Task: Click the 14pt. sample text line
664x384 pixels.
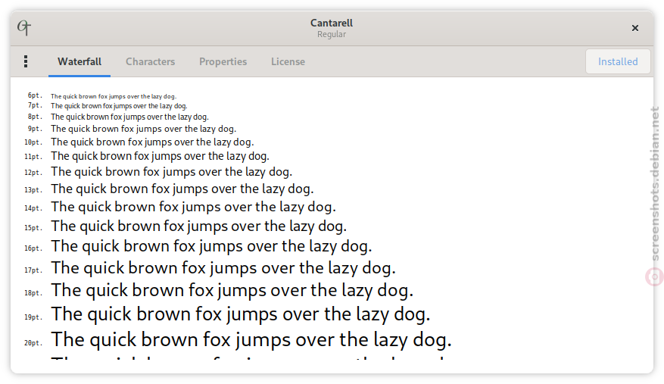Action: (194, 208)
